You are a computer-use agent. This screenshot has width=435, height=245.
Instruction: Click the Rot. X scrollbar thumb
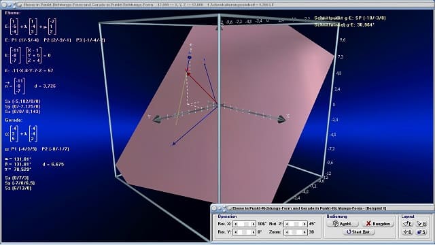246,224
